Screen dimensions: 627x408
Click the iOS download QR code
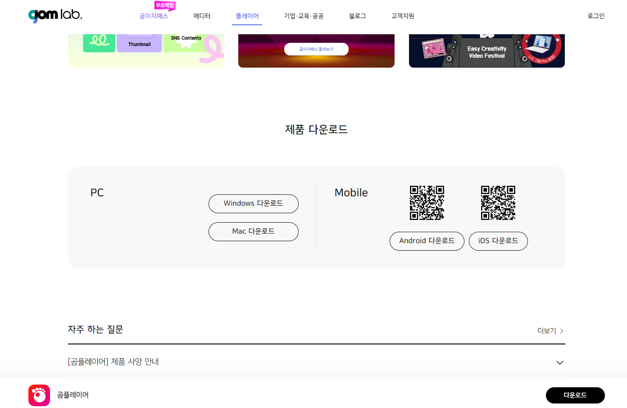[498, 203]
